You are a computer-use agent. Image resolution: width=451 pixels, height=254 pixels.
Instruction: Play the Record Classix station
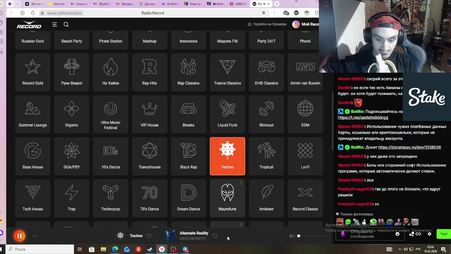305,198
